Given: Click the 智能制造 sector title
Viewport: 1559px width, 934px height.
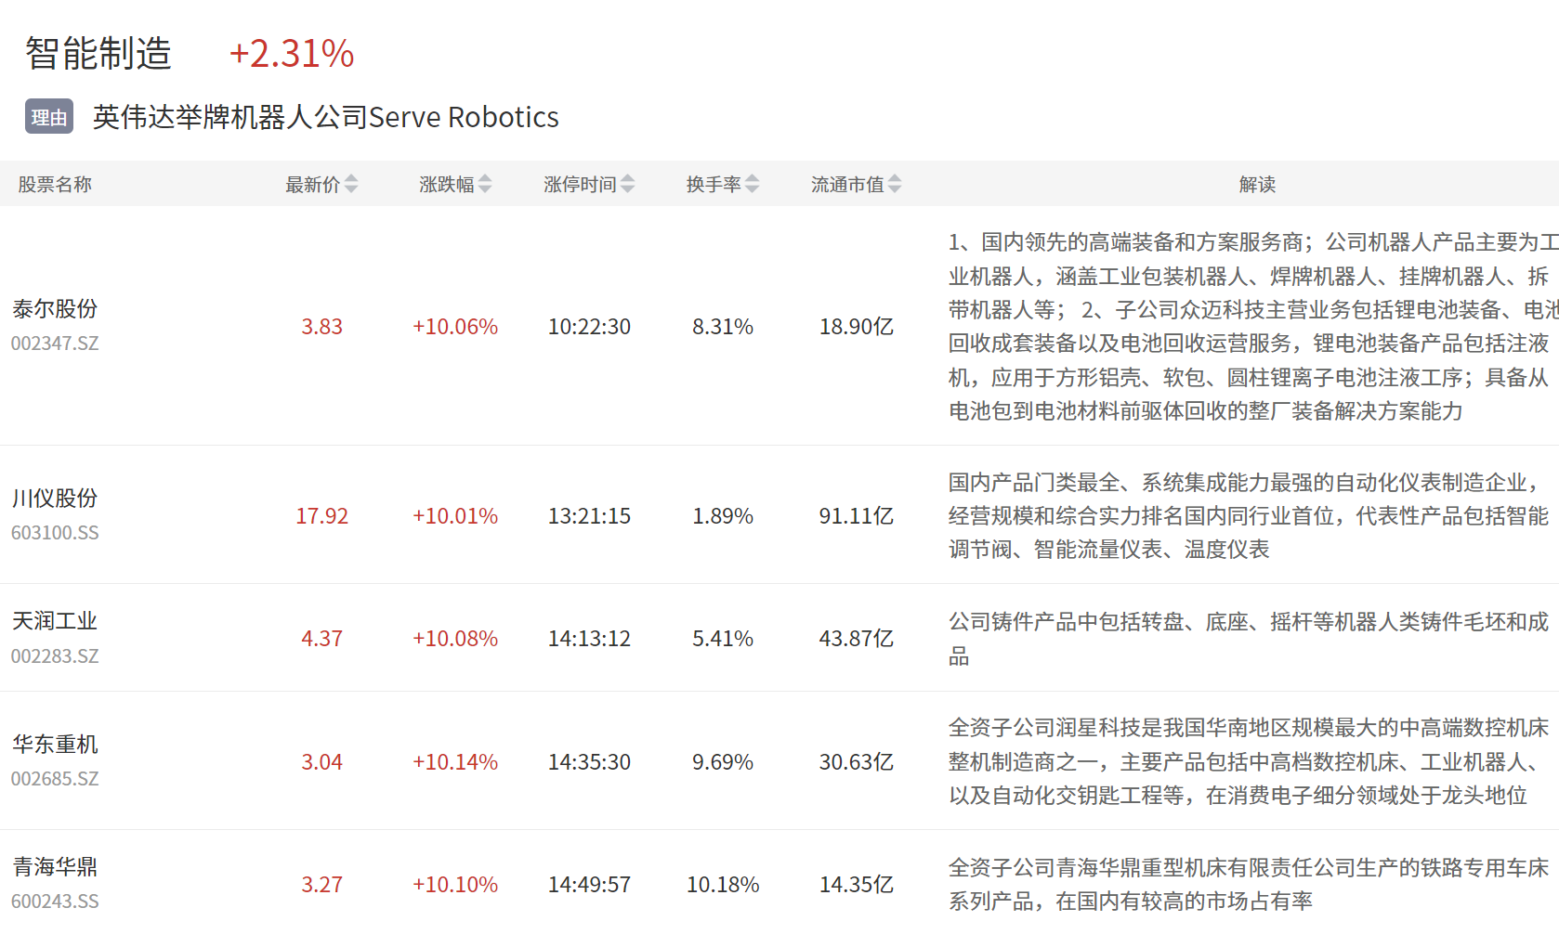Looking at the screenshot, I should [x=98, y=54].
